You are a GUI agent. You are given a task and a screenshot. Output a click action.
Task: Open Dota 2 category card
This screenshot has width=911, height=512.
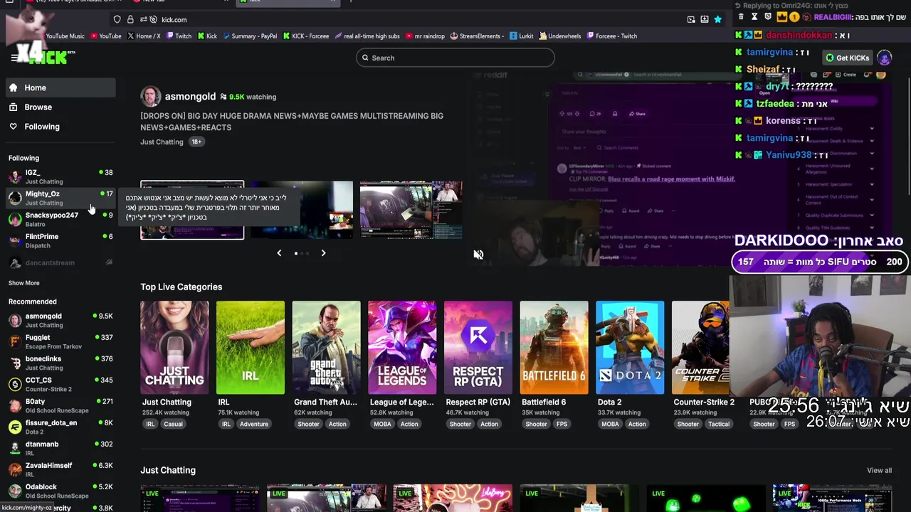click(x=630, y=348)
